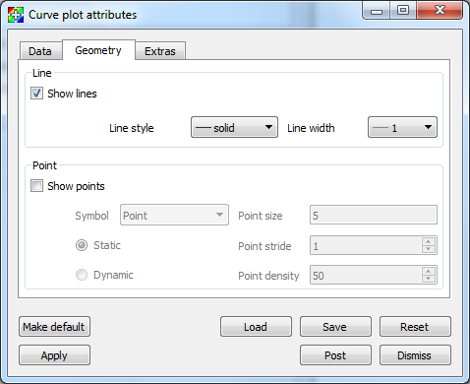470x384 pixels.
Task: Click the VisIt window icon in title bar
Action: pyautogui.click(x=16, y=15)
